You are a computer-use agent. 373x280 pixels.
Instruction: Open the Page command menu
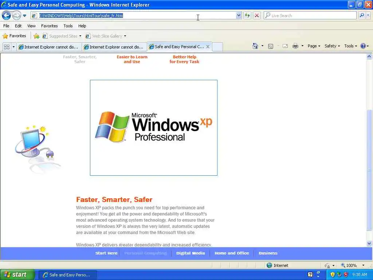point(314,46)
